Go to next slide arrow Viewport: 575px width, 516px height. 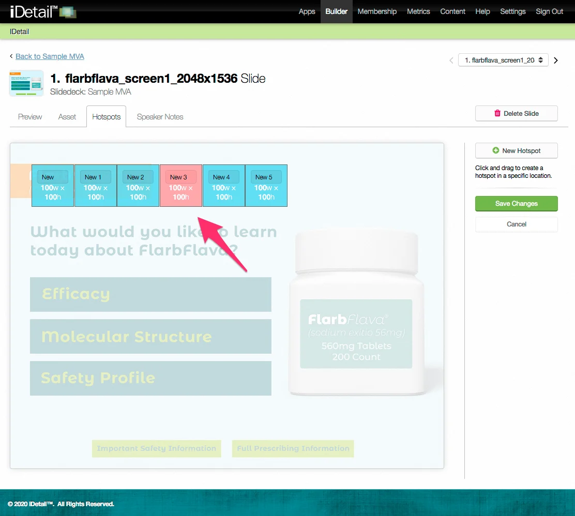[555, 60]
